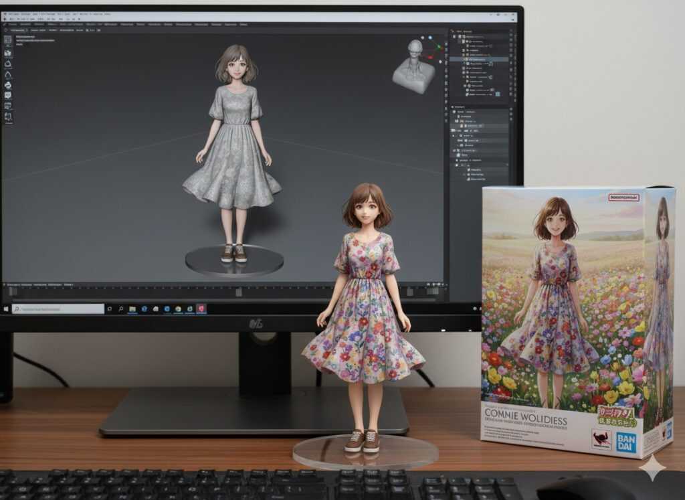Viewport: 685px width, 500px height.
Task: Toggle visibility for the highlighted outliner row
Action: 510,59
